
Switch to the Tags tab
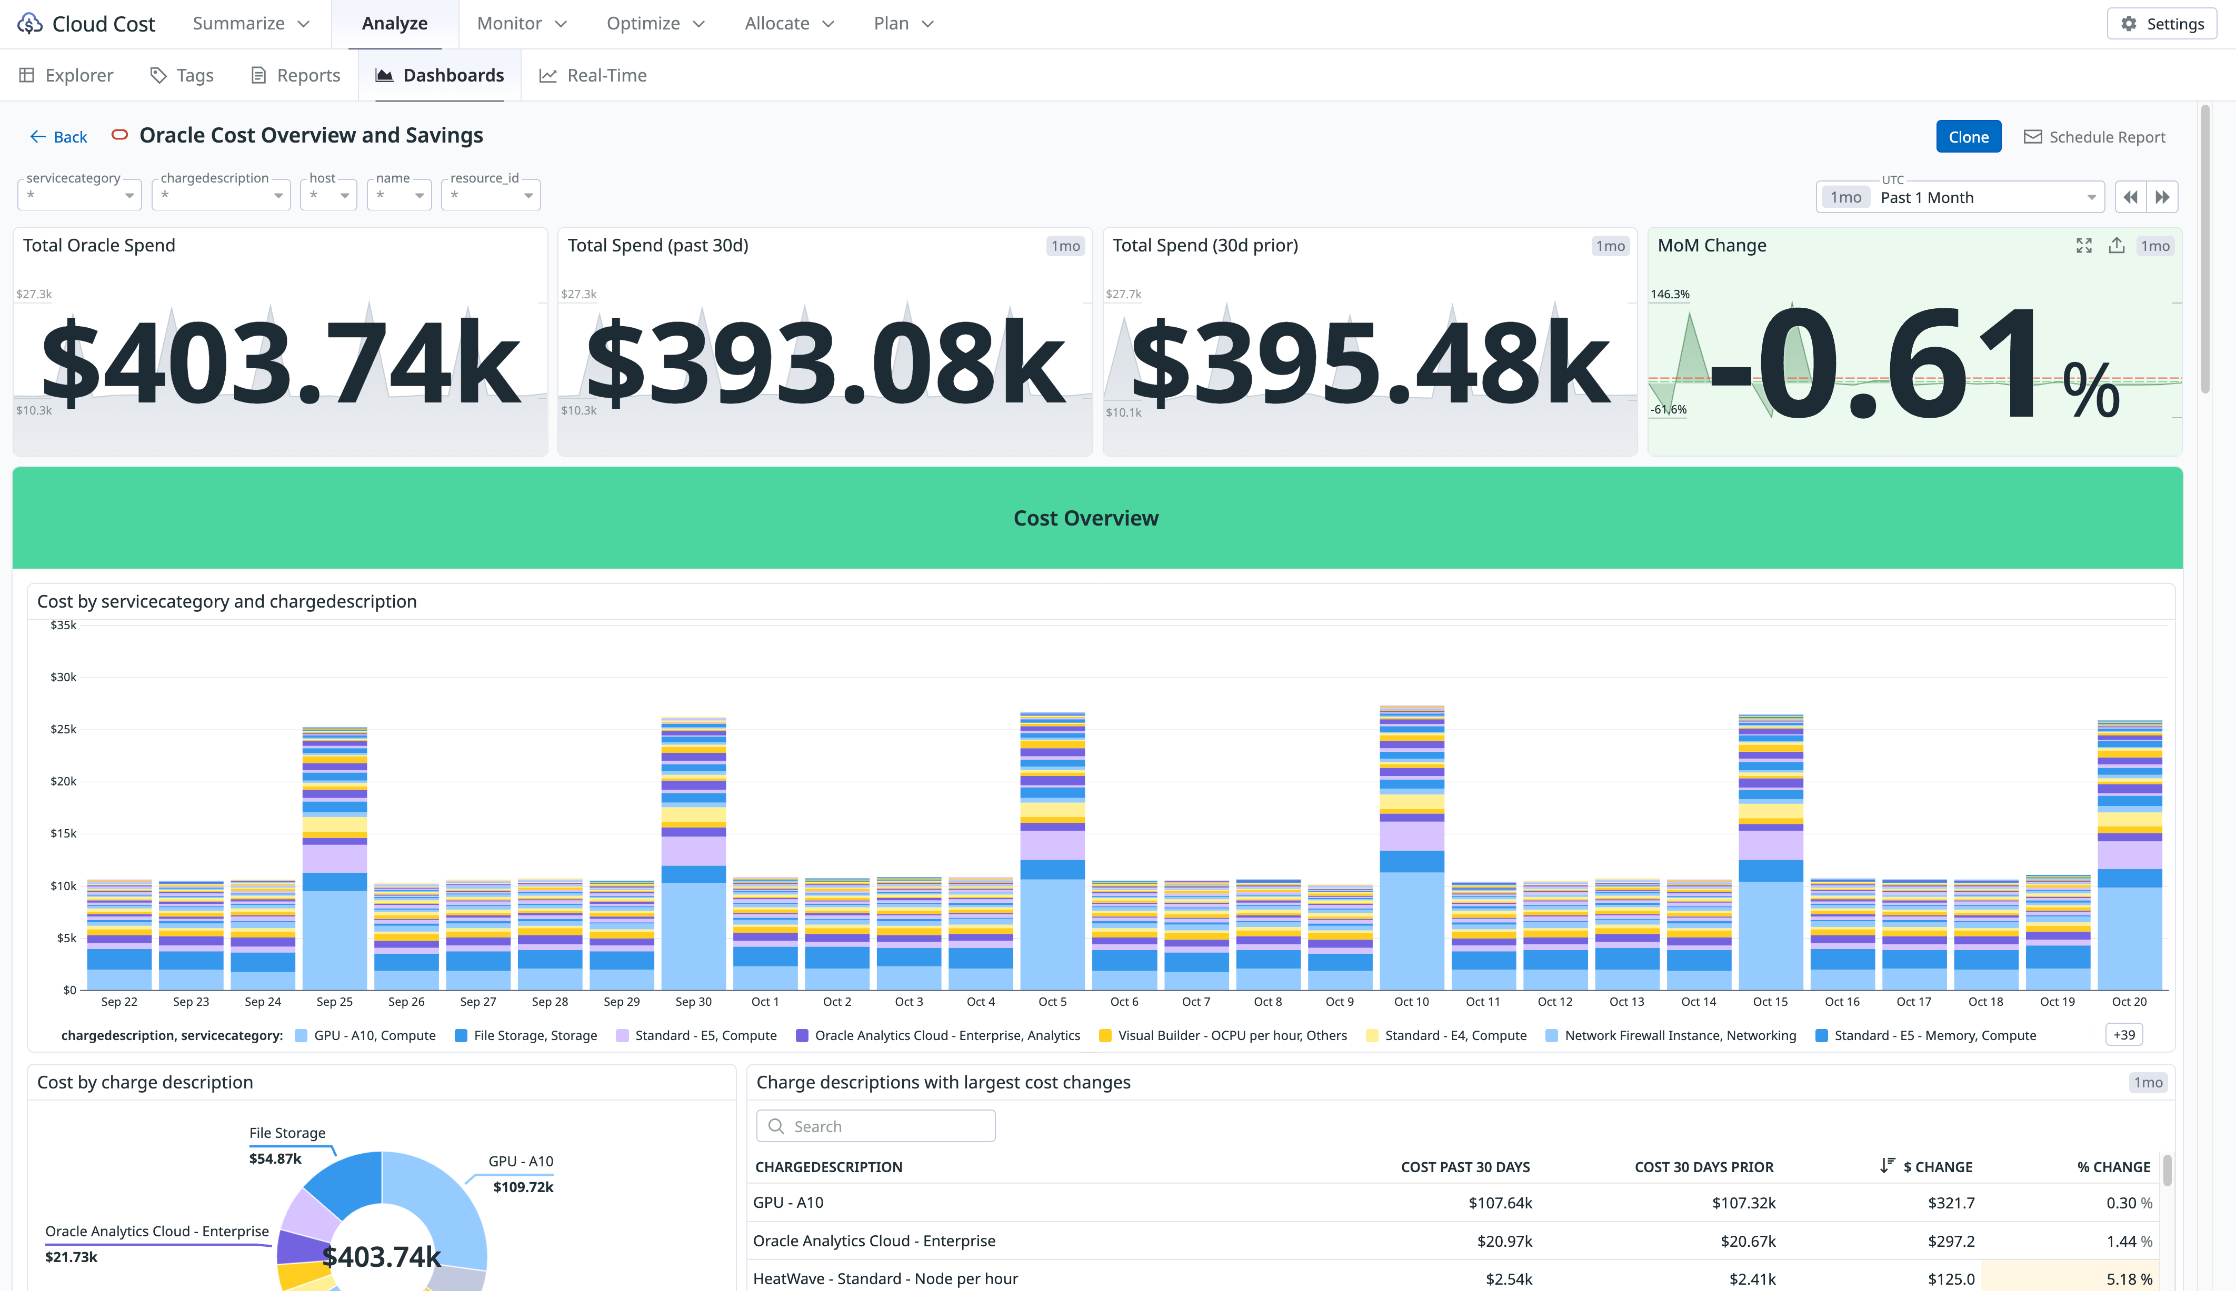[182, 75]
